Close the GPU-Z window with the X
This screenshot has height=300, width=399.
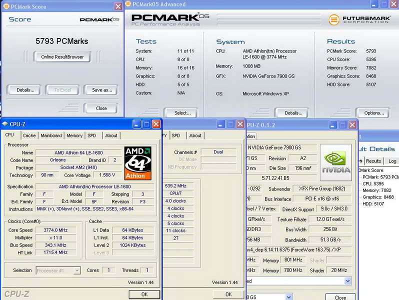[352, 125]
